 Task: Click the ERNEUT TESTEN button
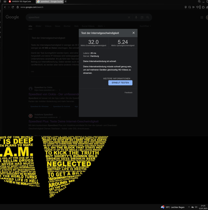pos(120,82)
